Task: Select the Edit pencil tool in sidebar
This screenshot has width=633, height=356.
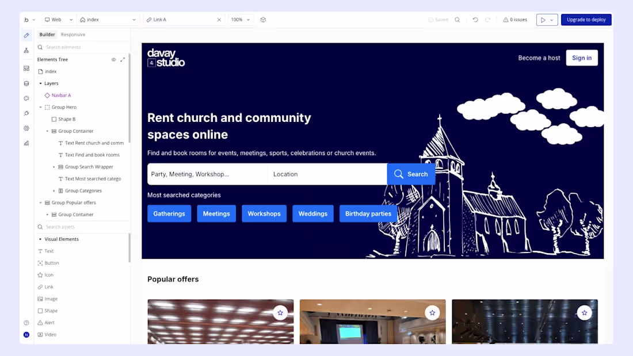Action: 26,35
